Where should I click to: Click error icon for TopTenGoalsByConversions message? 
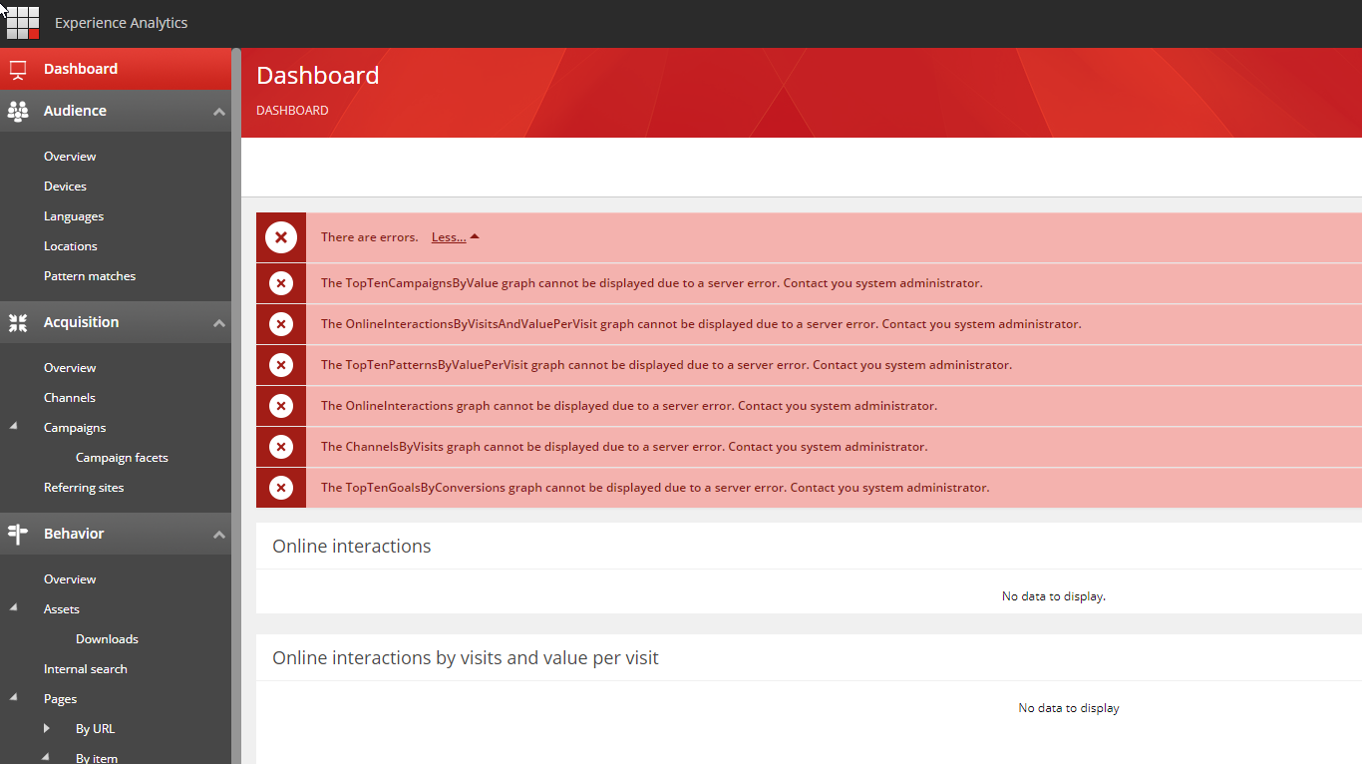click(281, 488)
